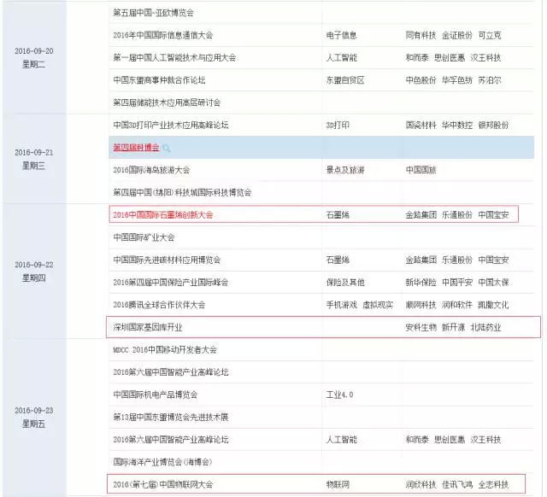Click the 2016-09-22 星期四 date cell
Viewport: 547px width, 497px height.
[x=34, y=271]
